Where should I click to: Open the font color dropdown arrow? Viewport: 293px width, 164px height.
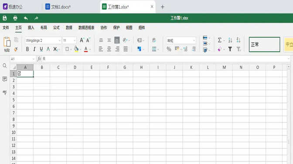coord(90,49)
